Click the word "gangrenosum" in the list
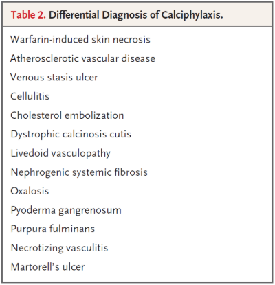This screenshot has width=275, height=285. click(90, 211)
